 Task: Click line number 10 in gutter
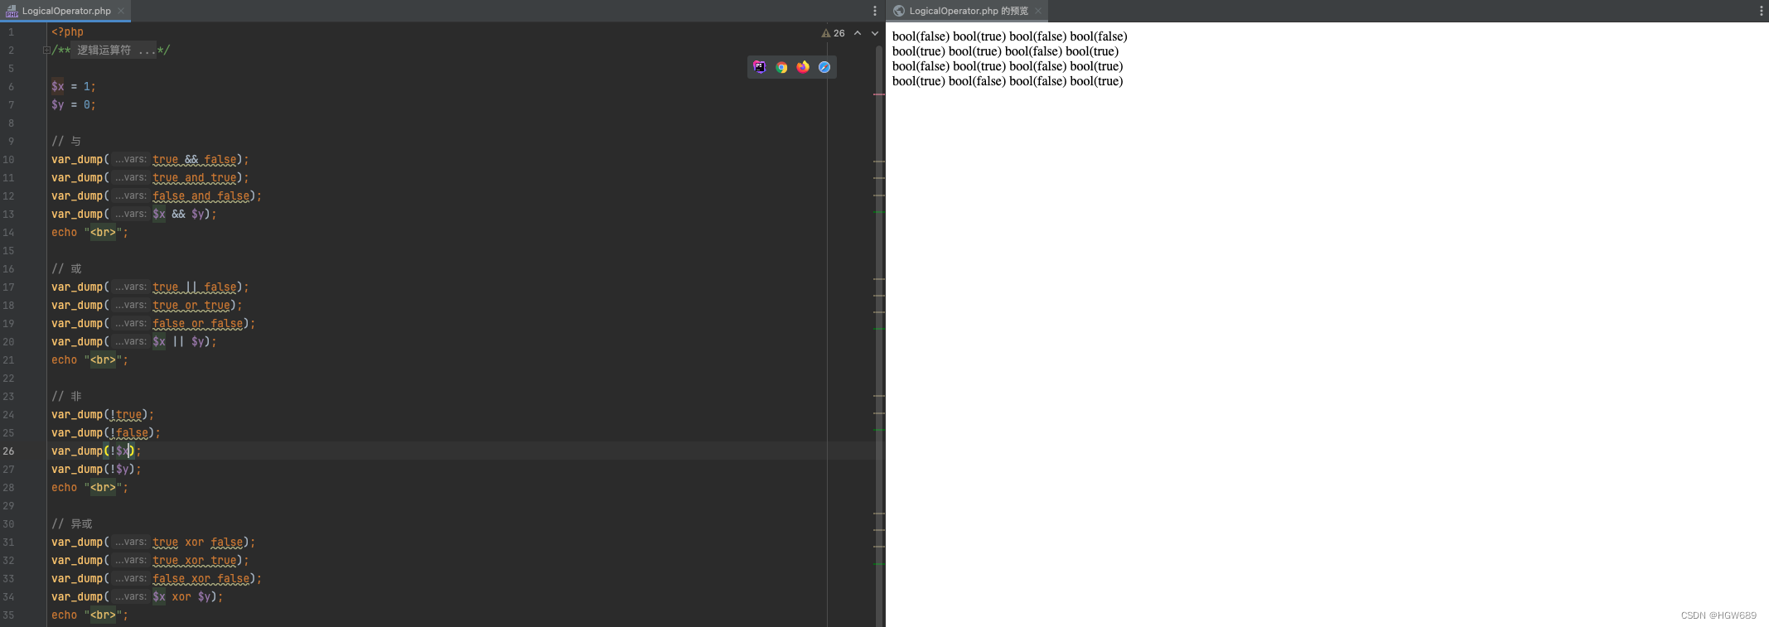[x=8, y=160]
